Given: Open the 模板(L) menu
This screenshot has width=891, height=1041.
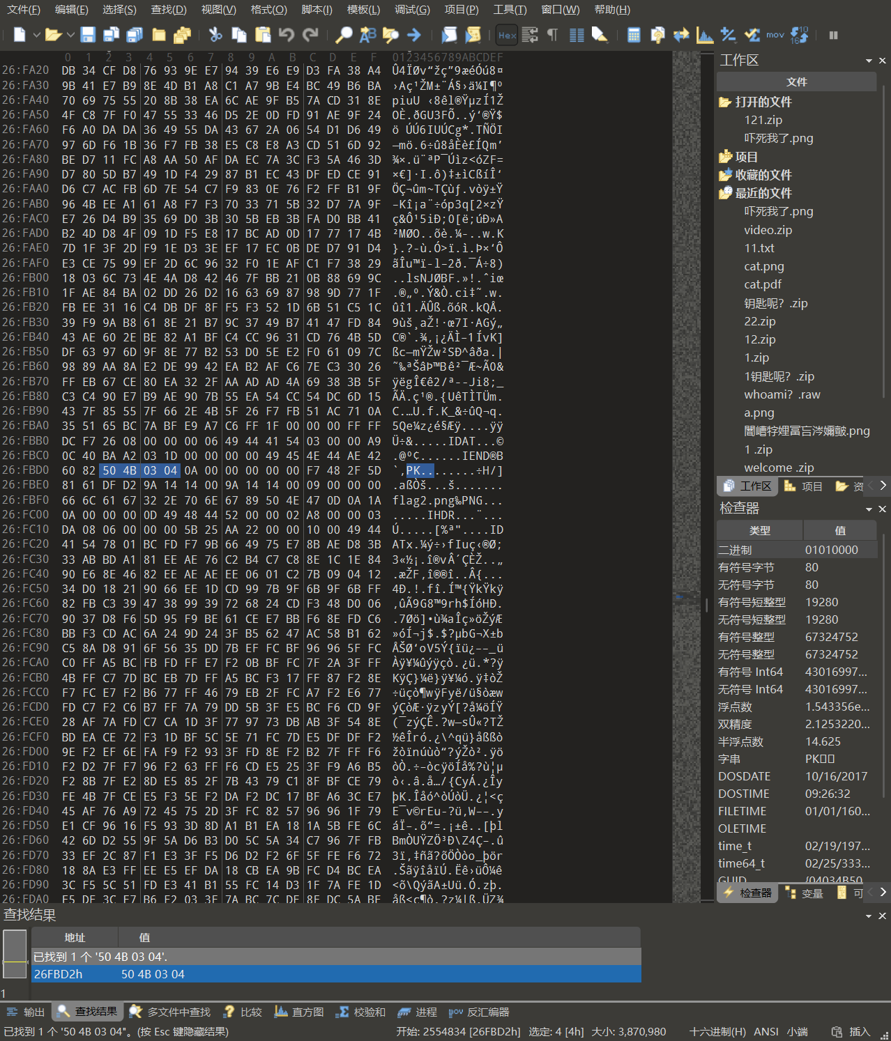Looking at the screenshot, I should [x=363, y=9].
